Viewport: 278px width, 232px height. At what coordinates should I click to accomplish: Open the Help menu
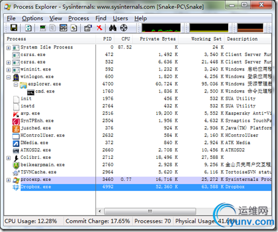click(x=140, y=18)
